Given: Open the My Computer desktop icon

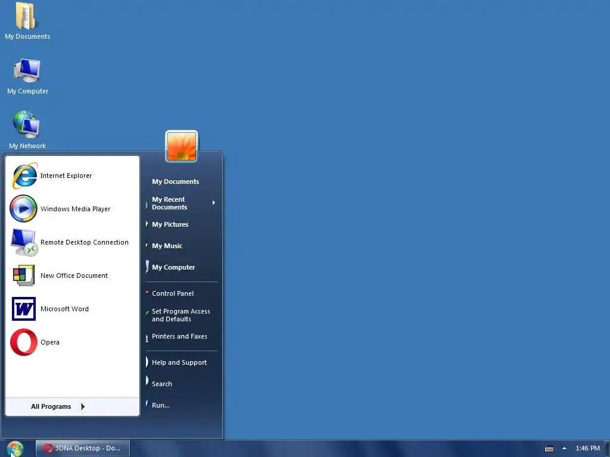Looking at the screenshot, I should (27, 71).
